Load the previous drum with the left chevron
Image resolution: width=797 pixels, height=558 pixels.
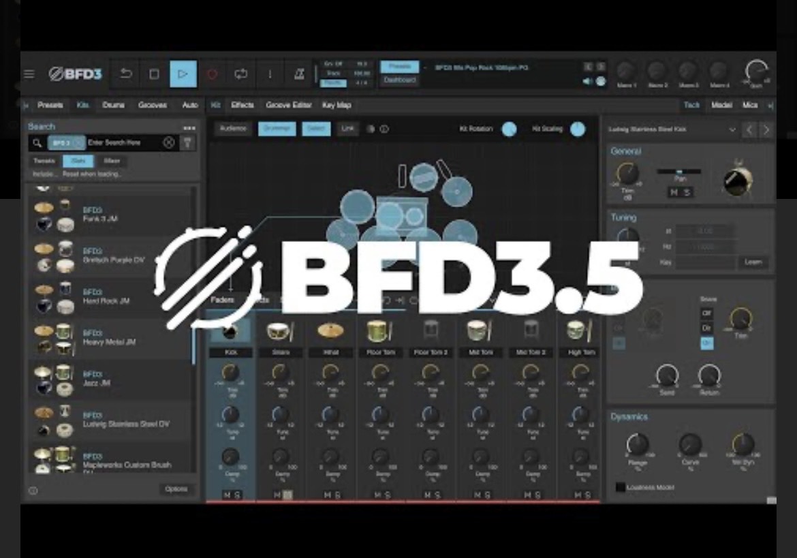(749, 130)
